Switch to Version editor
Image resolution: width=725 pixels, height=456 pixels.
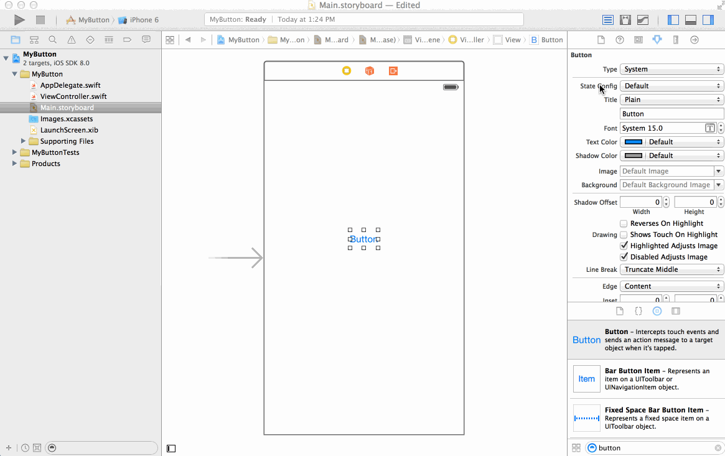pyautogui.click(x=643, y=20)
